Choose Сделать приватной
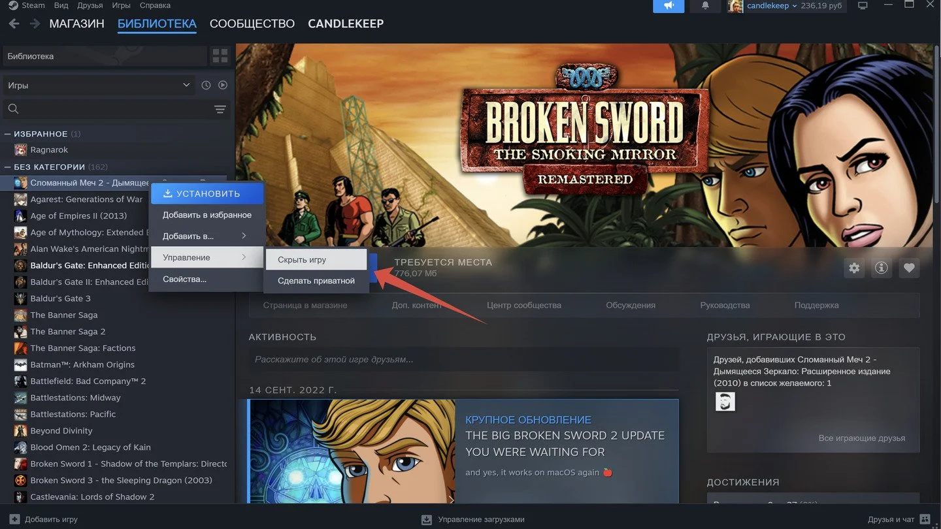This screenshot has height=529, width=941. (x=316, y=281)
